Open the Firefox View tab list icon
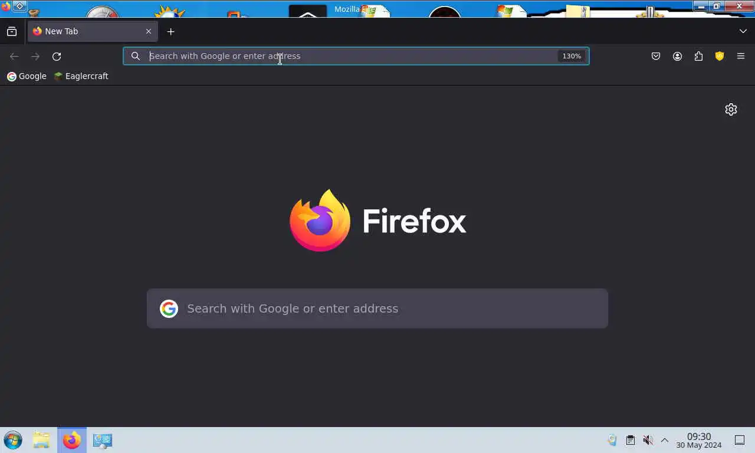 [12, 31]
